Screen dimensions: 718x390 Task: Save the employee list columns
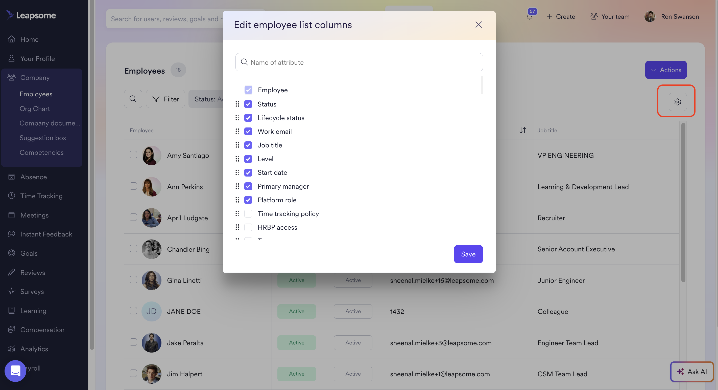coord(468,254)
